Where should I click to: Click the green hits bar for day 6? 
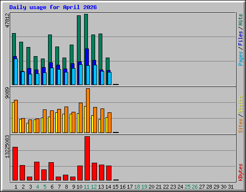[50, 48]
